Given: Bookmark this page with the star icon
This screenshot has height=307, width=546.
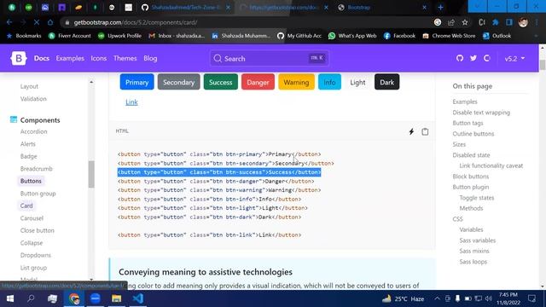Looking at the screenshot, I should [465, 22].
